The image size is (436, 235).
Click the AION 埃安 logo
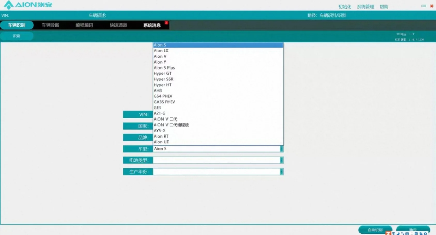(28, 5)
